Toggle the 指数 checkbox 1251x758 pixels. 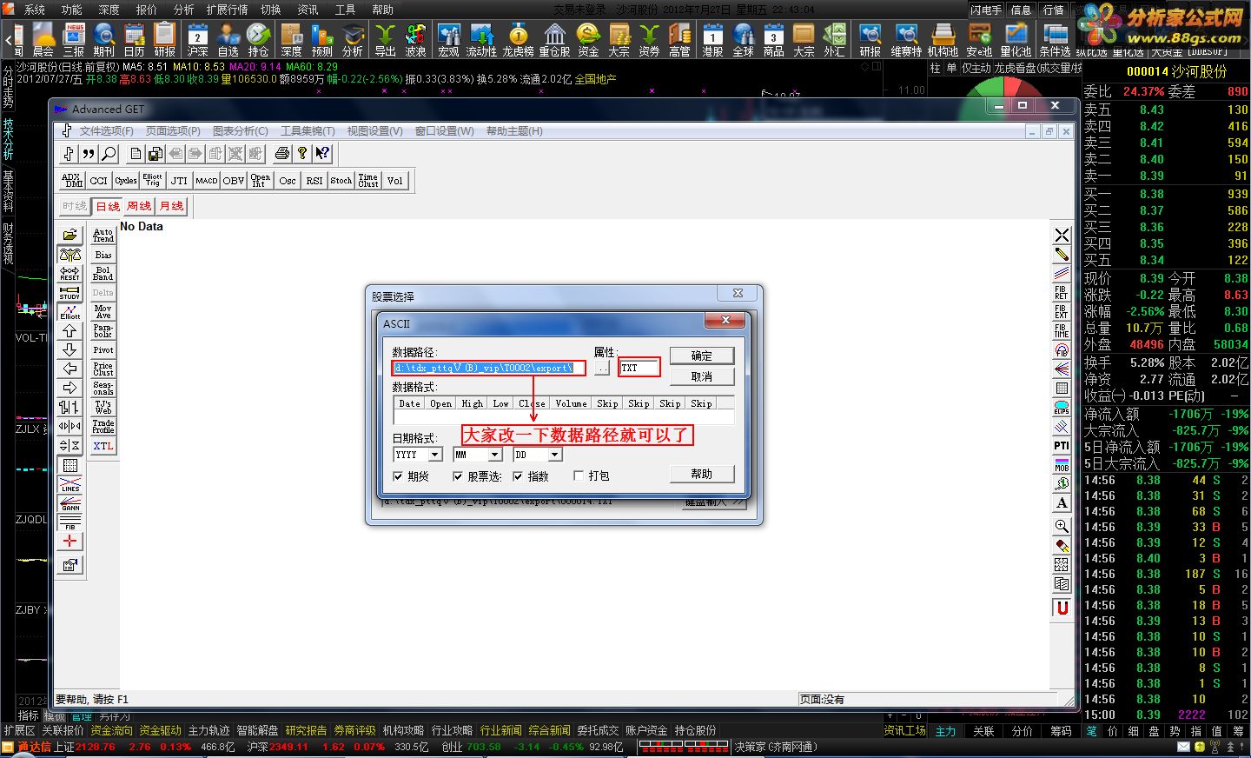coord(518,476)
